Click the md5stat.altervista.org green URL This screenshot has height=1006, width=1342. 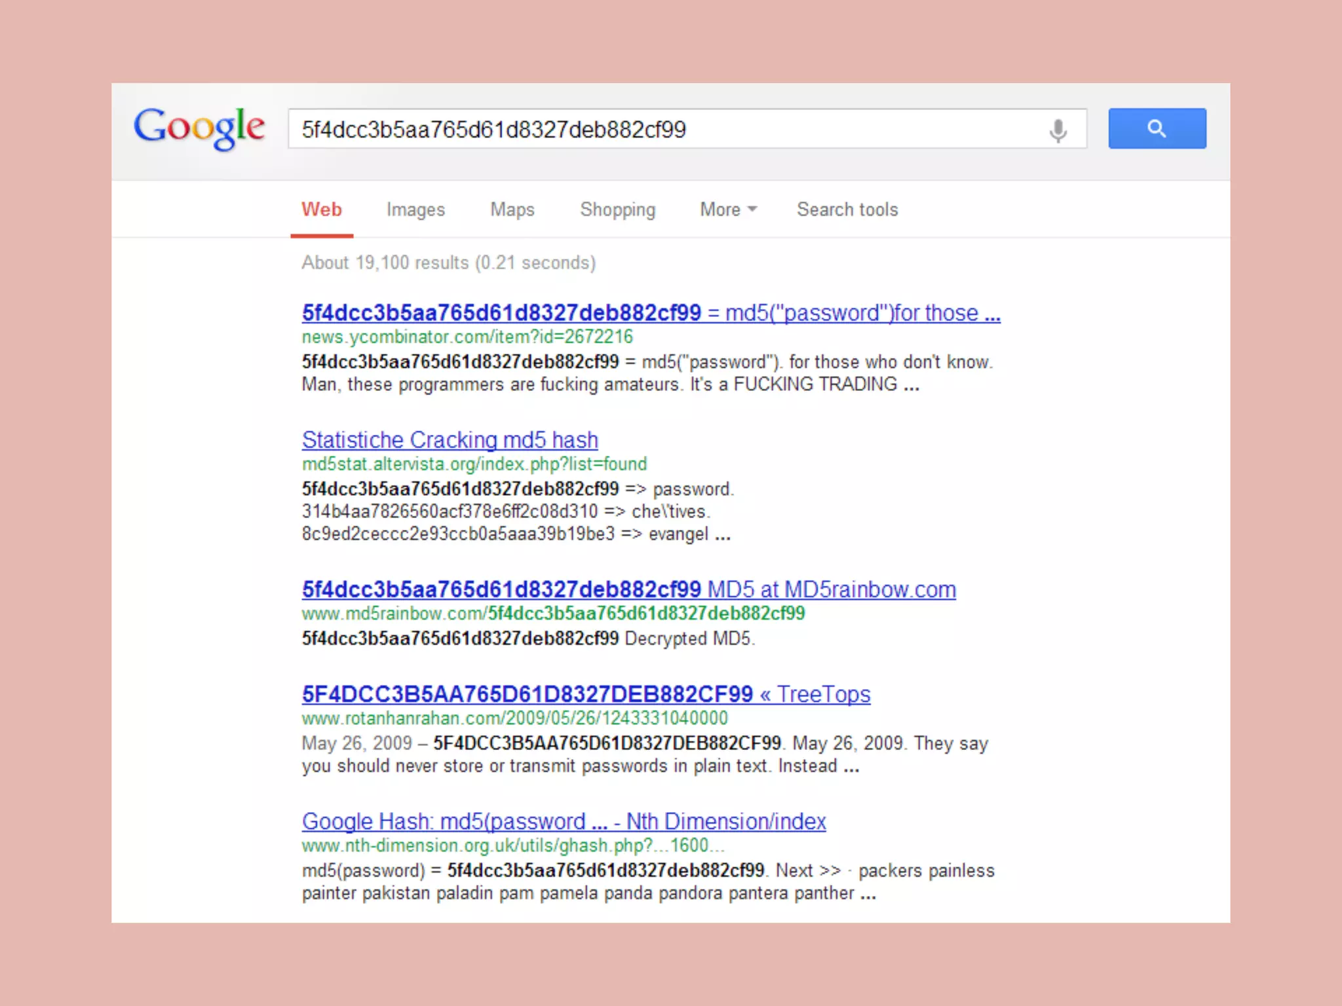(474, 464)
